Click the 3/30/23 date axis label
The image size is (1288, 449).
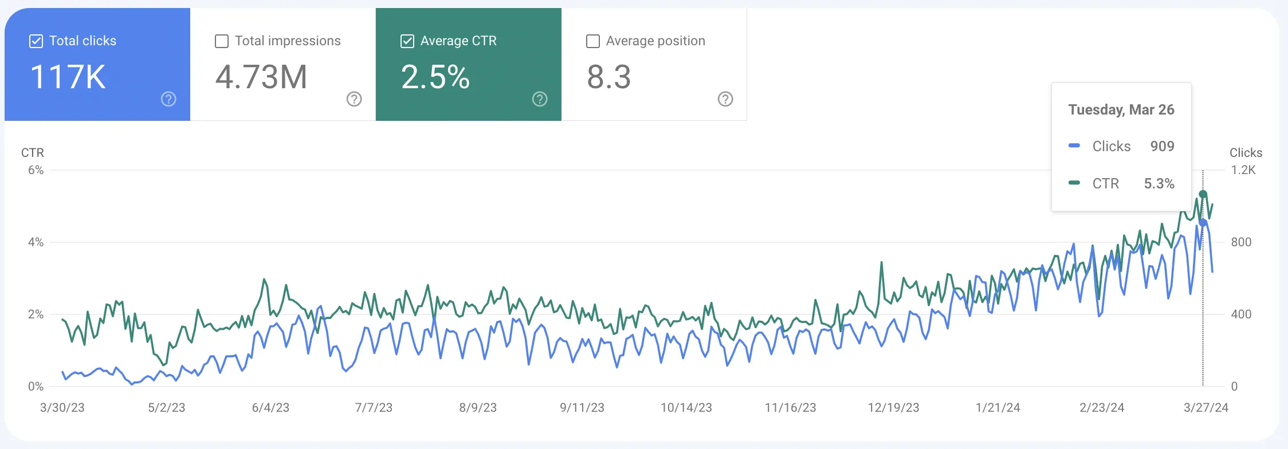point(62,408)
